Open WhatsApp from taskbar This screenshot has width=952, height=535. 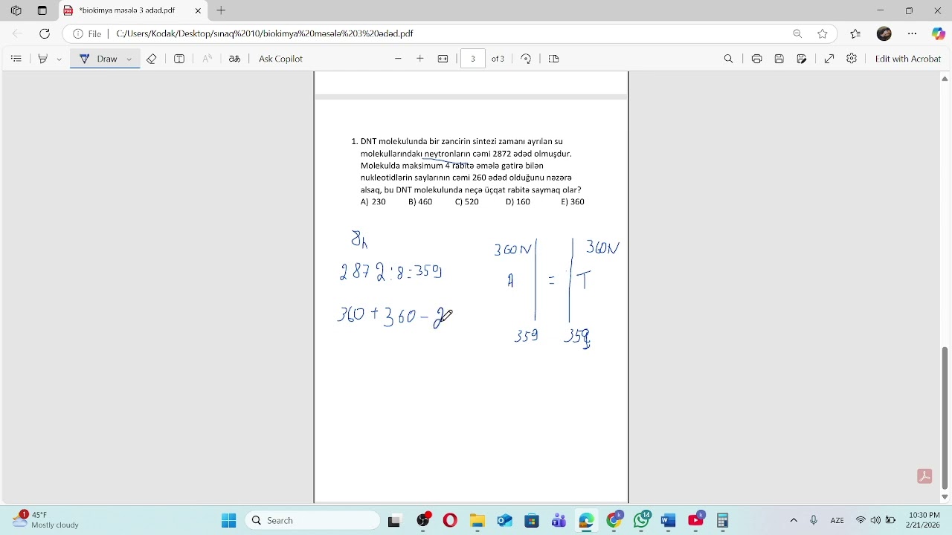tap(642, 520)
